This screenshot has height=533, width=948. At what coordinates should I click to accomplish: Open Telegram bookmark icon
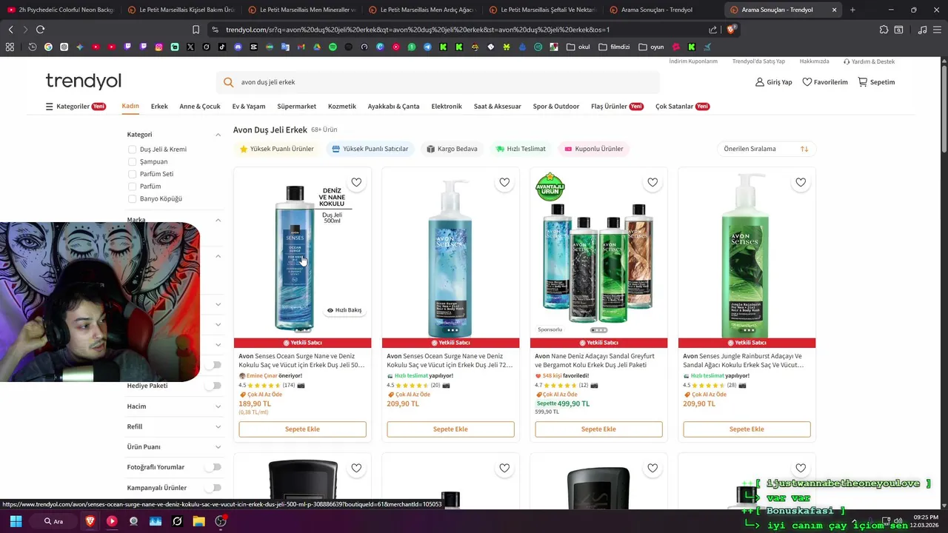point(427,47)
